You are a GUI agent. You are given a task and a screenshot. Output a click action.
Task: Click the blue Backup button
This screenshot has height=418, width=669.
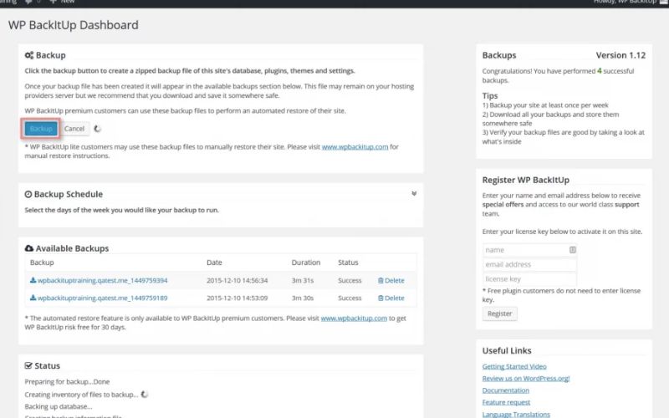(x=40, y=129)
